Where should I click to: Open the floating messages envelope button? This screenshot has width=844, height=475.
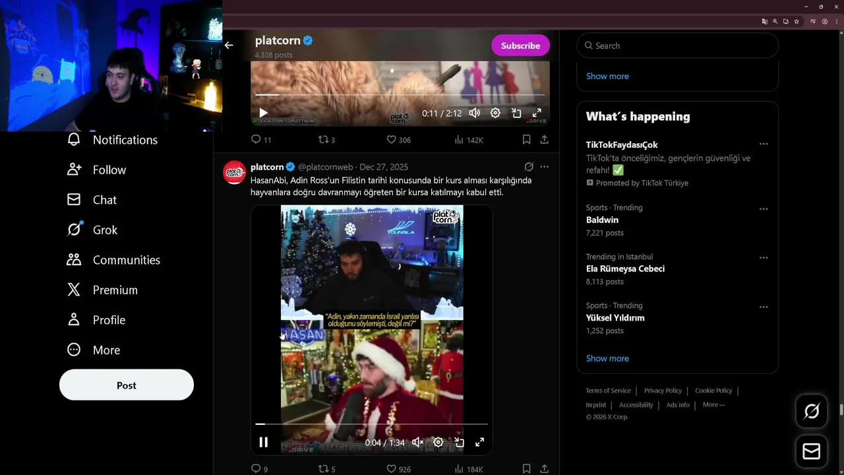(x=812, y=451)
